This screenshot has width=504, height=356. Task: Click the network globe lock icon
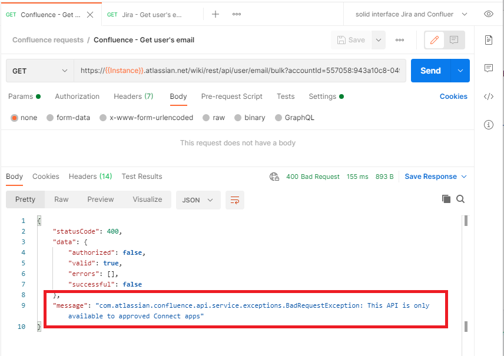coord(274,177)
